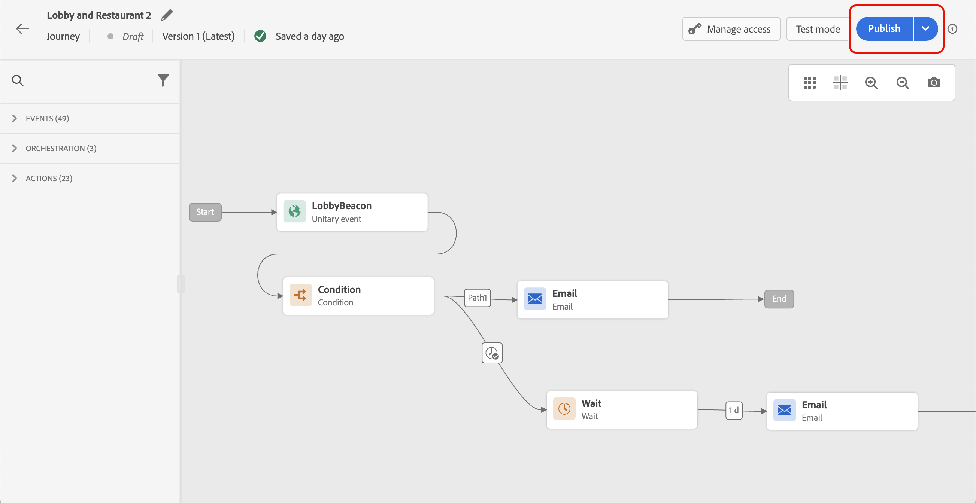Toggle the crosshair fit-to-screen icon
This screenshot has width=976, height=503.
840,82
